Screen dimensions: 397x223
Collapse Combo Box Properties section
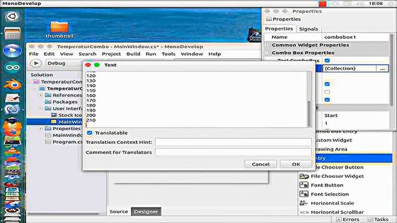pos(267,53)
